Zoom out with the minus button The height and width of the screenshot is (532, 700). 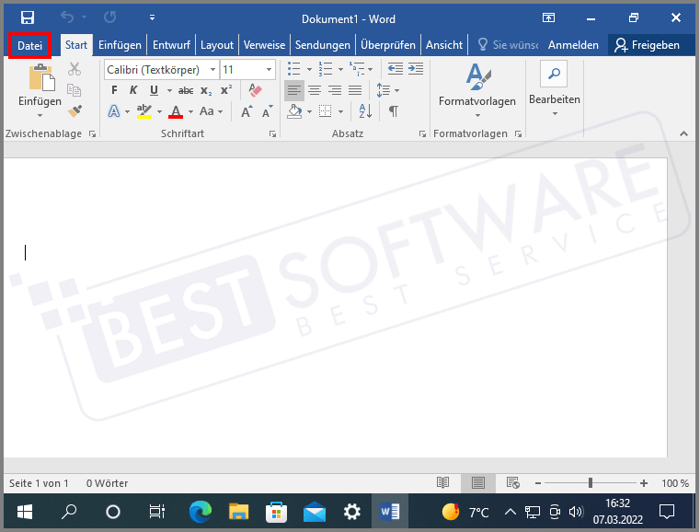(x=538, y=483)
